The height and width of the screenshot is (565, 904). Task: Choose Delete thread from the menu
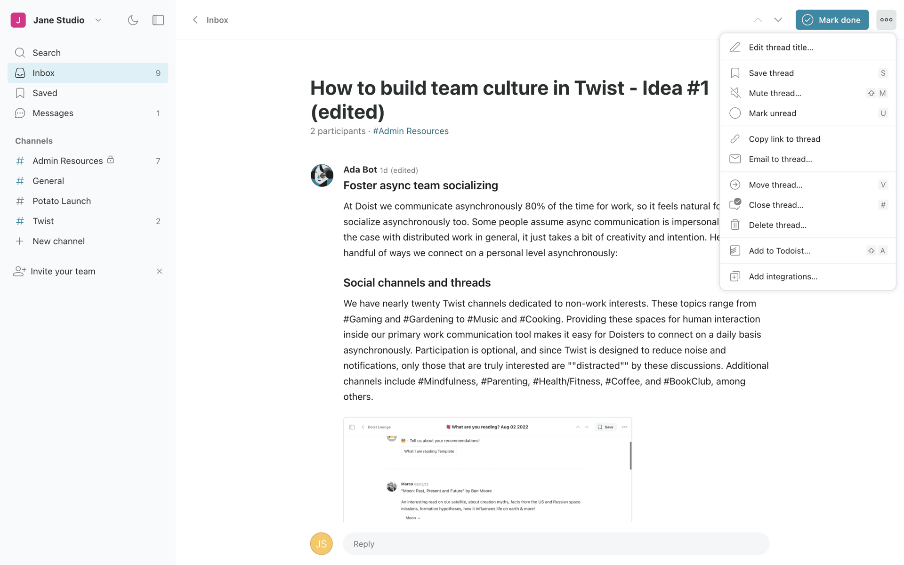pos(808,225)
